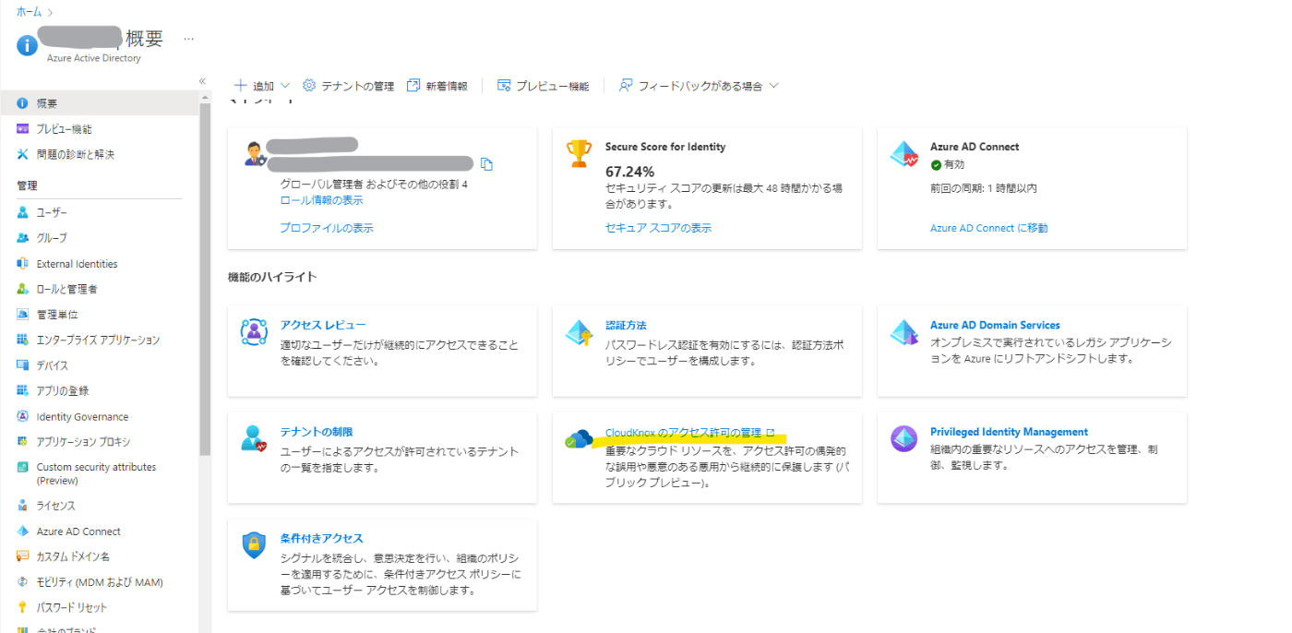Screen dimensions: 1292x633
Task: Click the 管理単位 sidebar icon
Action: pyautogui.click(x=23, y=315)
